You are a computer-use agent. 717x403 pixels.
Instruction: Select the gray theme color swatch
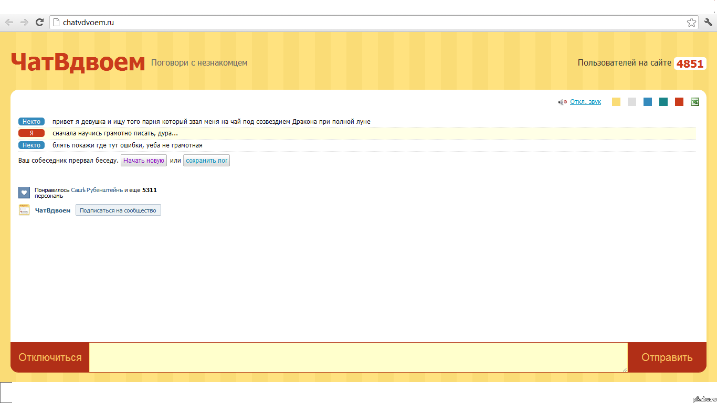632,102
